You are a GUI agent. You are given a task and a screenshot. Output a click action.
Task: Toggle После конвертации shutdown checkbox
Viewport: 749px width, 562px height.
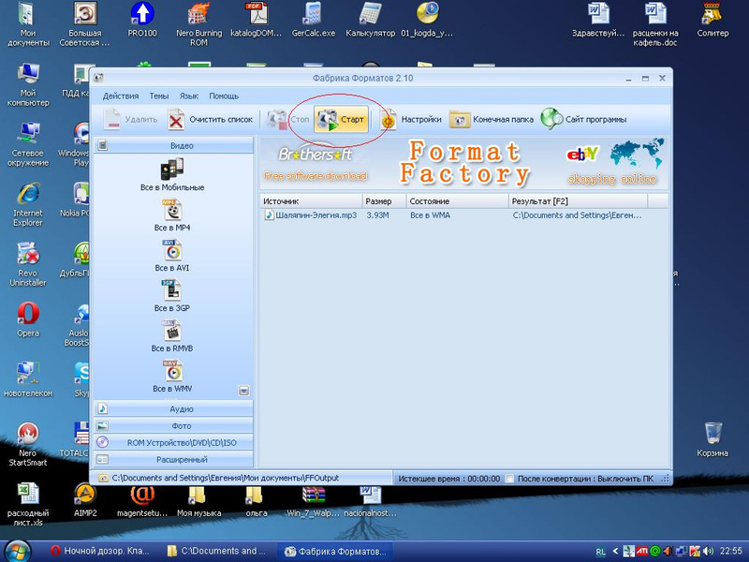(x=509, y=478)
